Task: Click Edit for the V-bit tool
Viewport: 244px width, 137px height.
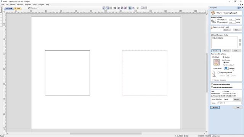Action: [x=237, y=30]
